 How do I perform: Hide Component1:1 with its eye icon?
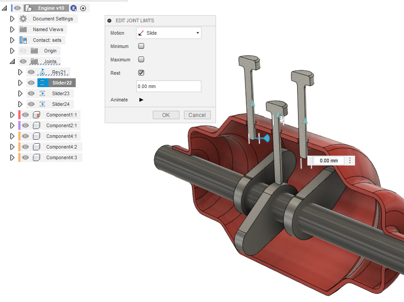pyautogui.click(x=25, y=115)
